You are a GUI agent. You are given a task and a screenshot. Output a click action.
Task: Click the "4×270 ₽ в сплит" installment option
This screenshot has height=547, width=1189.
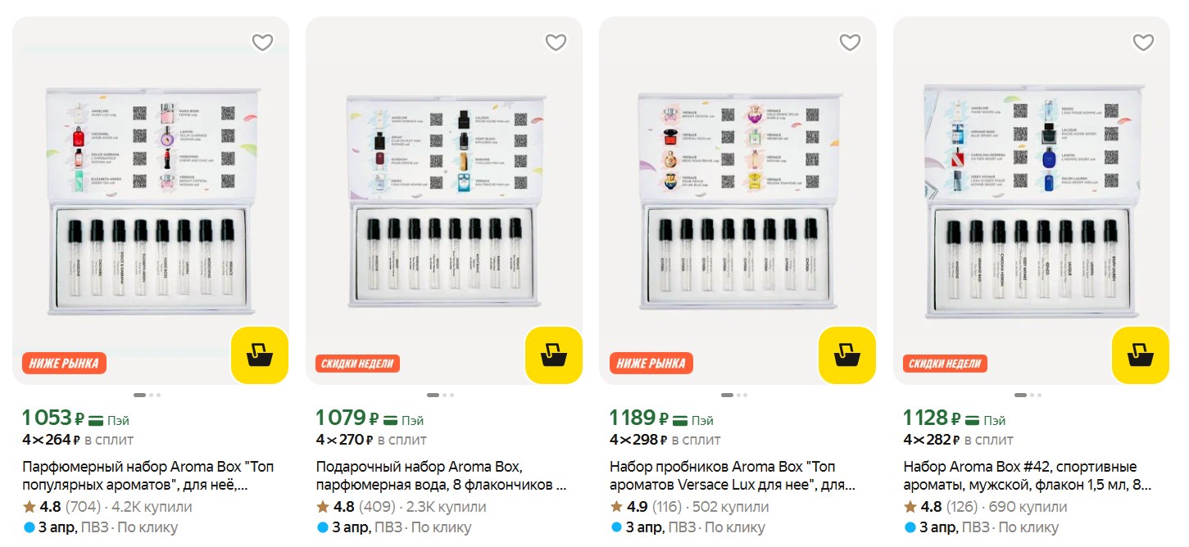371,440
